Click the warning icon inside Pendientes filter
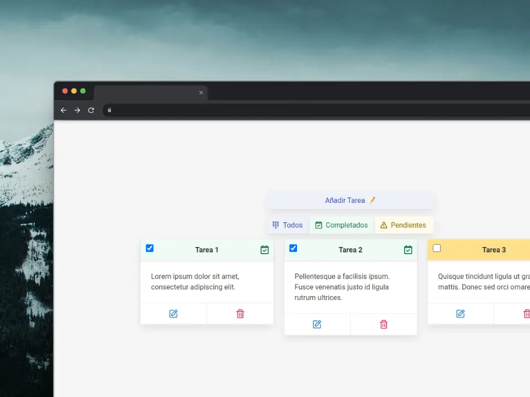 pyautogui.click(x=385, y=225)
